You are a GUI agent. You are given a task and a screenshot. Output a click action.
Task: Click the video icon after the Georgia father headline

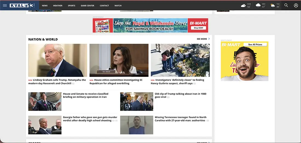pos(116,121)
